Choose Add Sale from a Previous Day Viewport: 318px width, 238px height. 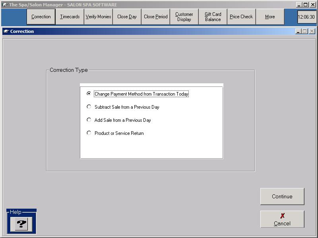coord(89,120)
